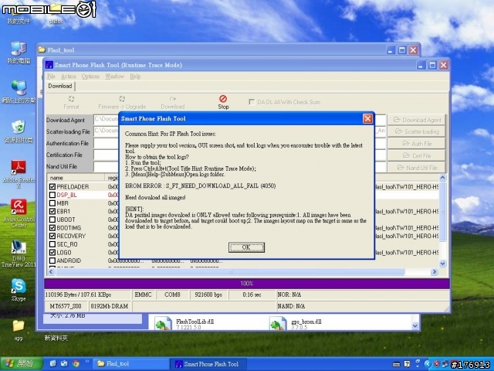Screen dimensions: 494x371
Task: Click the COM8 status bar entry
Action: click(172, 294)
